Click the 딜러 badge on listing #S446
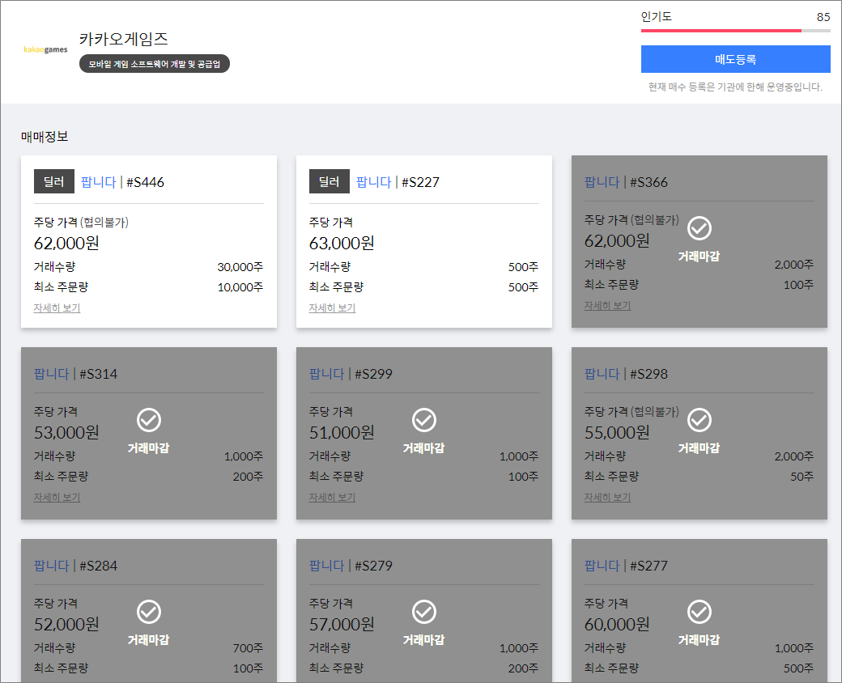842x683 pixels. coord(53,181)
